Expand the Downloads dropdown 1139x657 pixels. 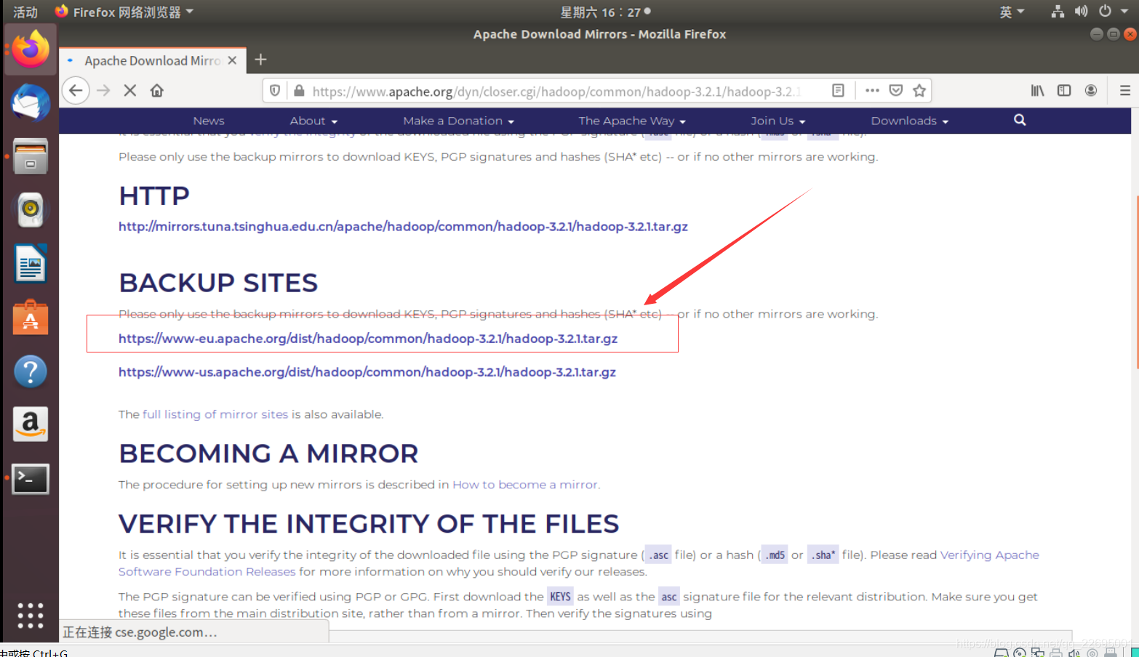pyautogui.click(x=910, y=121)
